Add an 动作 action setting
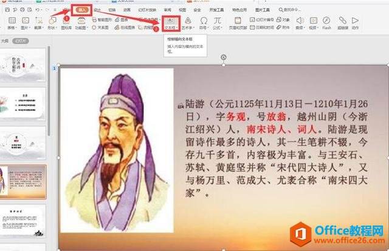389x251 pixels. (x=355, y=23)
